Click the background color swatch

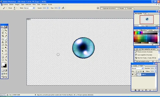coord(6,66)
